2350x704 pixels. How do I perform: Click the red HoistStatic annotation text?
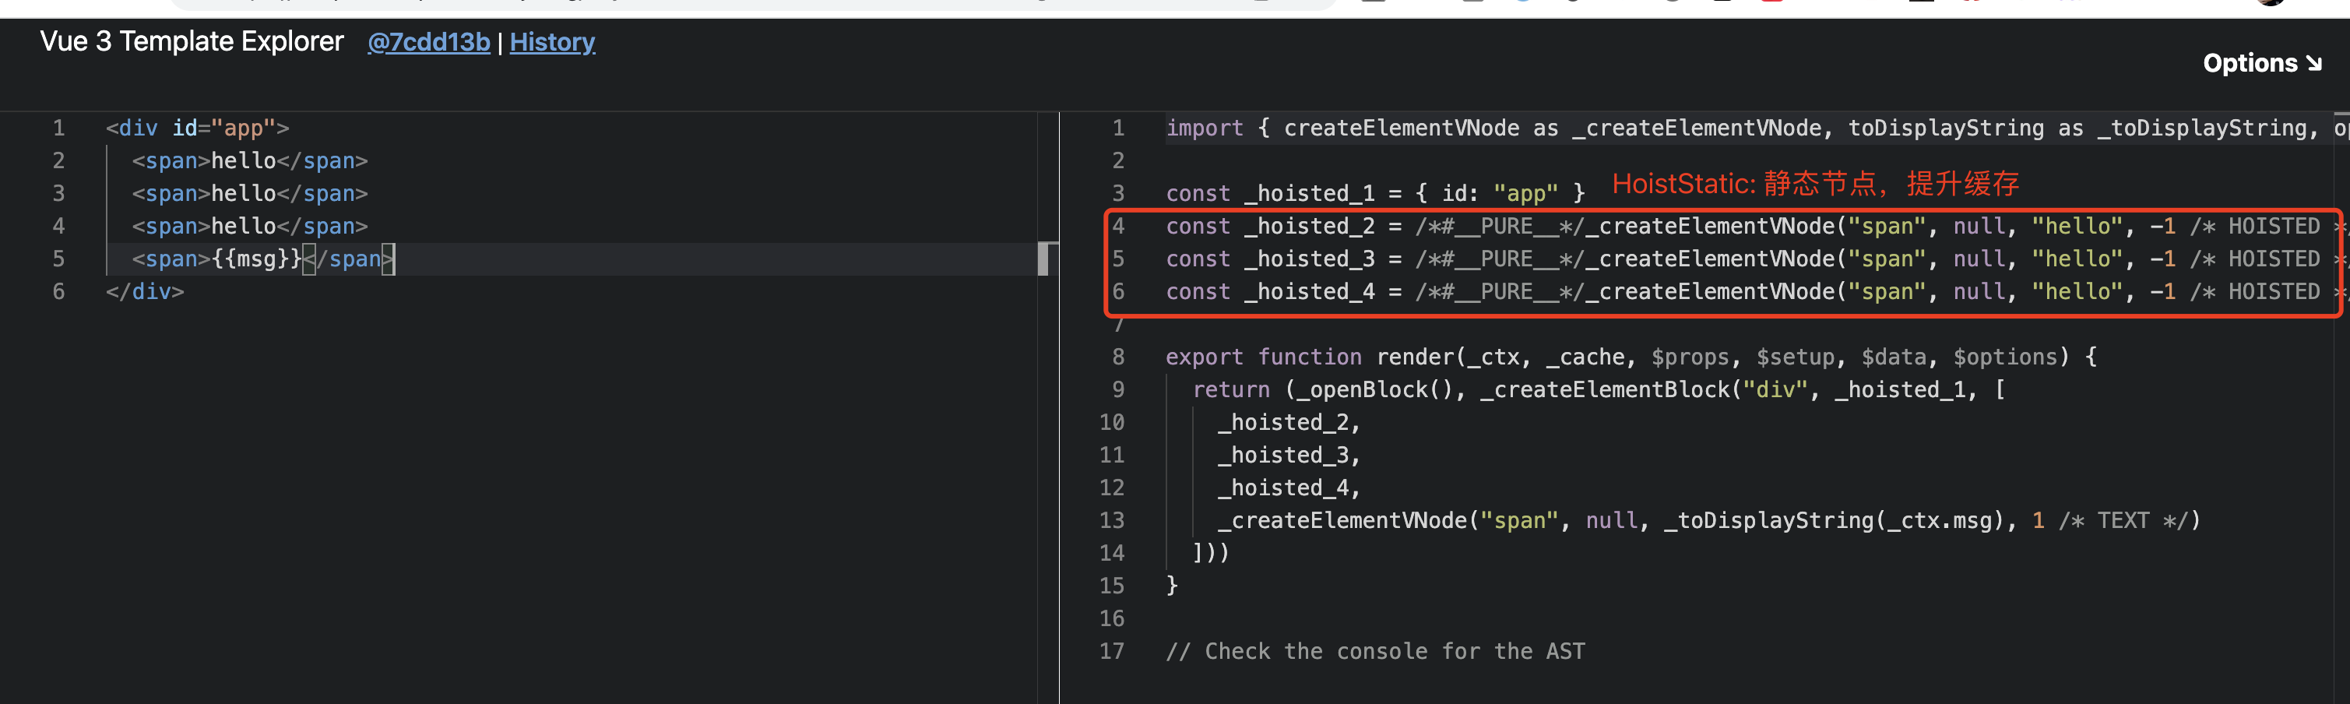(1814, 183)
